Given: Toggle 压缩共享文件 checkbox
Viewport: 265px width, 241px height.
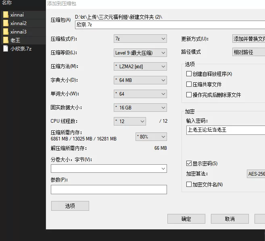Looking at the screenshot, I should pyautogui.click(x=189, y=84).
